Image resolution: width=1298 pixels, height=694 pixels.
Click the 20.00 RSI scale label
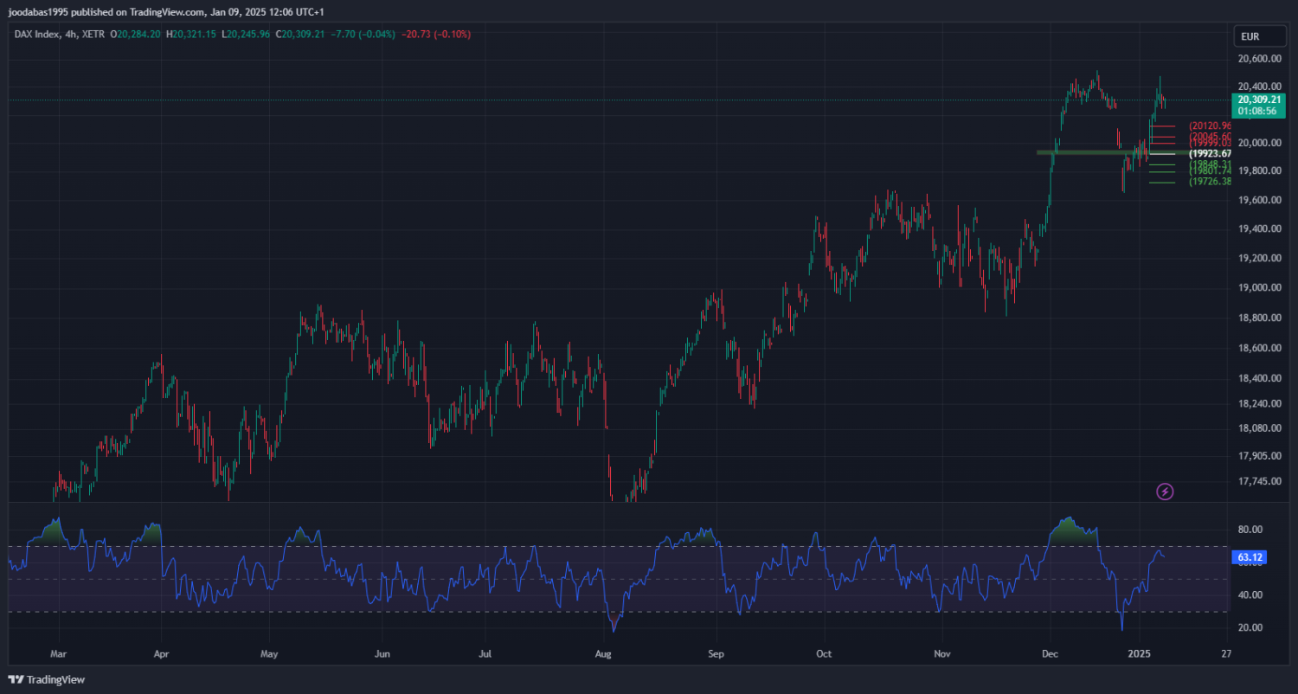pyautogui.click(x=1250, y=627)
